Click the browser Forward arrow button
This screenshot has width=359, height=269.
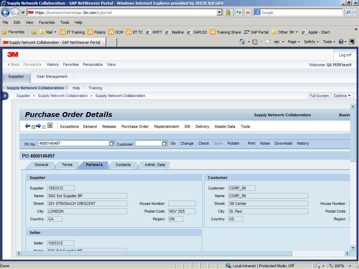(15, 12)
